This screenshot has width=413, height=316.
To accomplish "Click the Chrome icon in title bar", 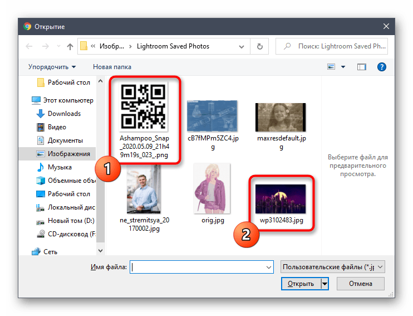I will click(27, 26).
